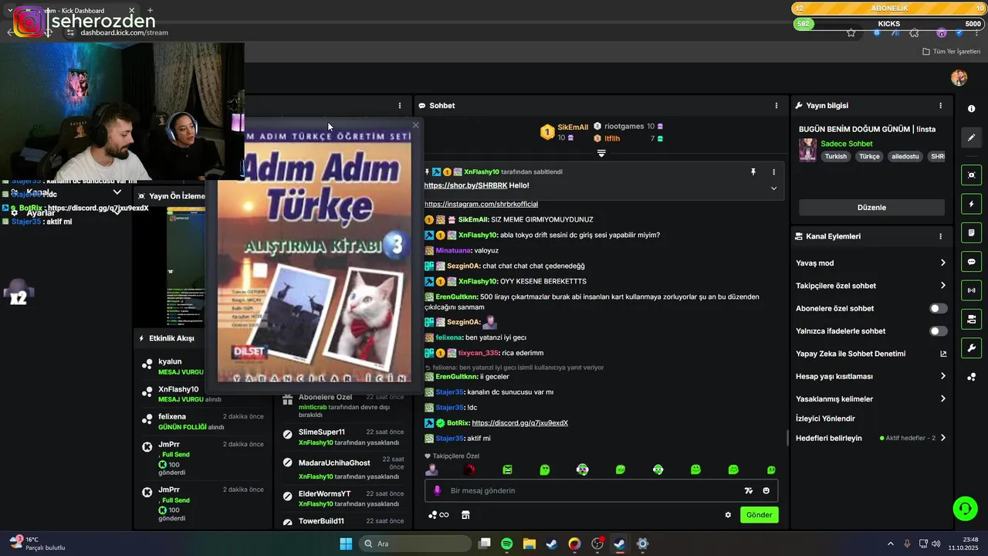Open the instagram.com/shrbrkofficial link

coord(481,204)
